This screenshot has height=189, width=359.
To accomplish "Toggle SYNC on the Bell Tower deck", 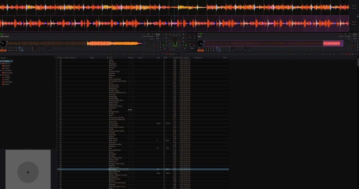I will point(157,39).
